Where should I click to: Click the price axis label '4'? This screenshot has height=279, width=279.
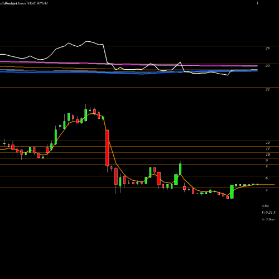267,190
